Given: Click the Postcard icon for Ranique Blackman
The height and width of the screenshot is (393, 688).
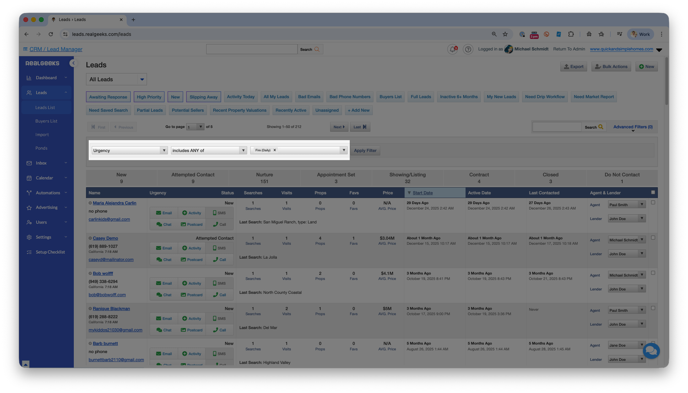Looking at the screenshot, I should point(192,330).
